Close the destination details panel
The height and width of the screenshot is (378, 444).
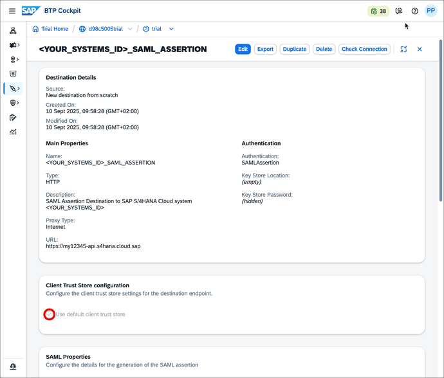click(420, 50)
